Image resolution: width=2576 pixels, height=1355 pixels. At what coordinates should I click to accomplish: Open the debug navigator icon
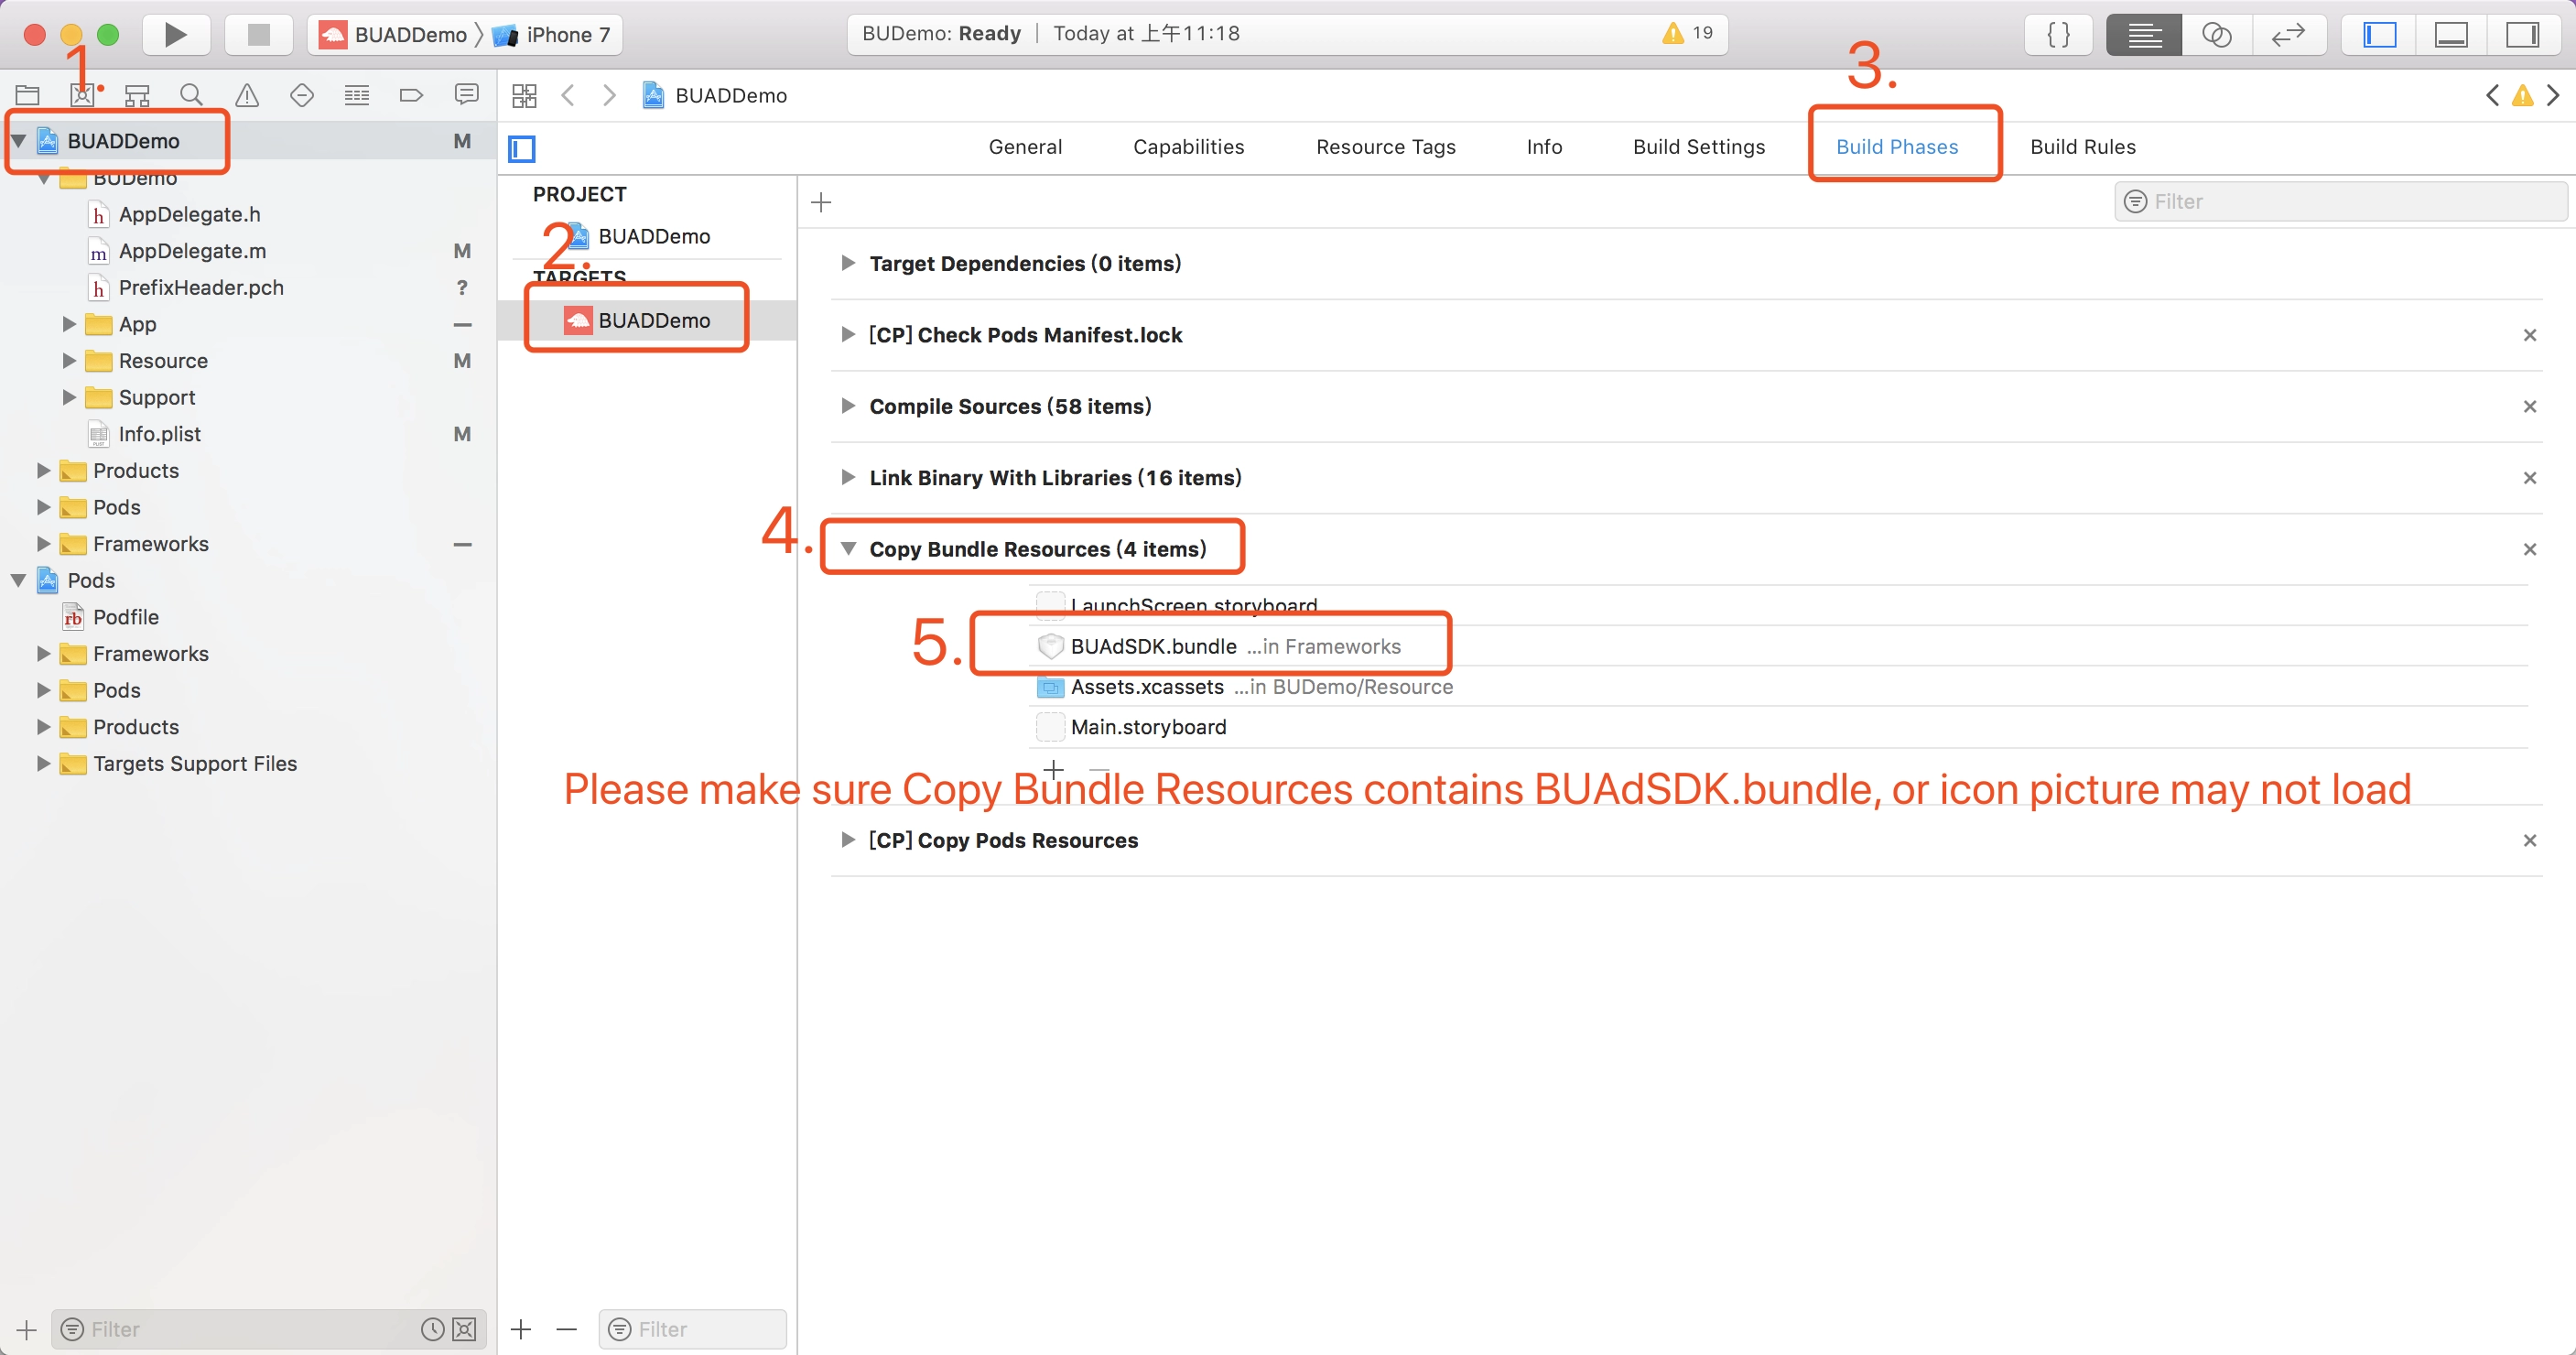(x=356, y=95)
